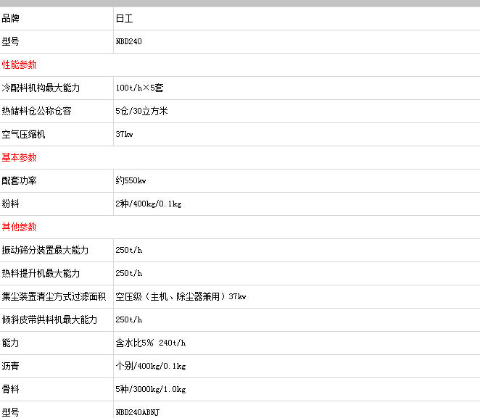
Task: Click the 2种/400kg/0.1kg value
Action: pyautogui.click(x=148, y=204)
